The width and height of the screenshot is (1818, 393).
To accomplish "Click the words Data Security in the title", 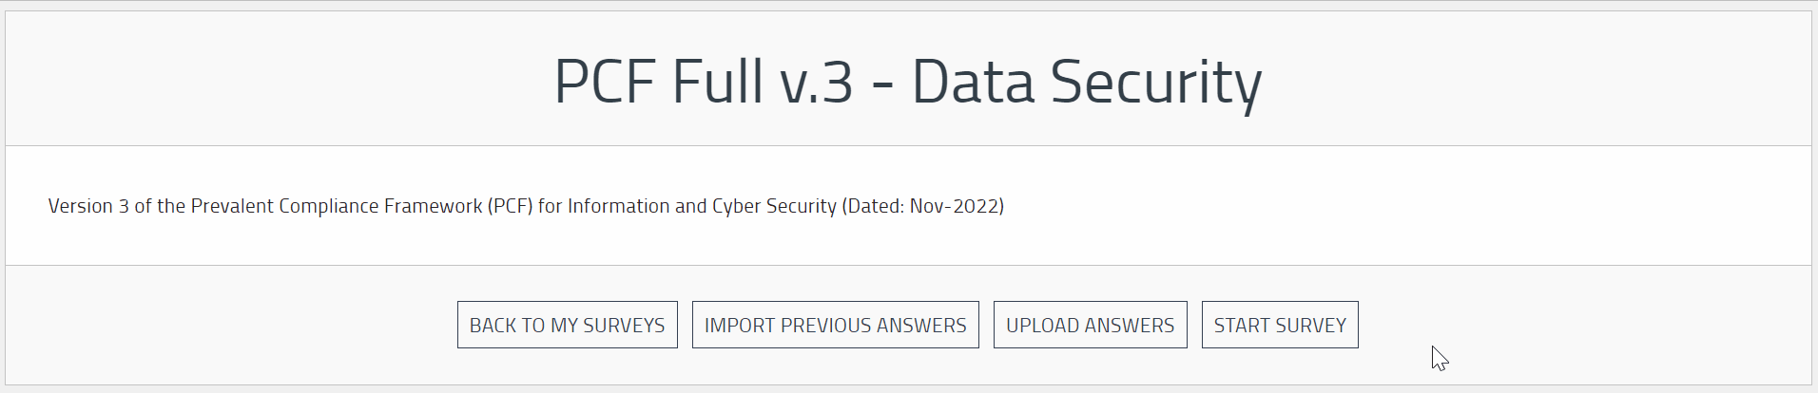I will coord(1087,83).
